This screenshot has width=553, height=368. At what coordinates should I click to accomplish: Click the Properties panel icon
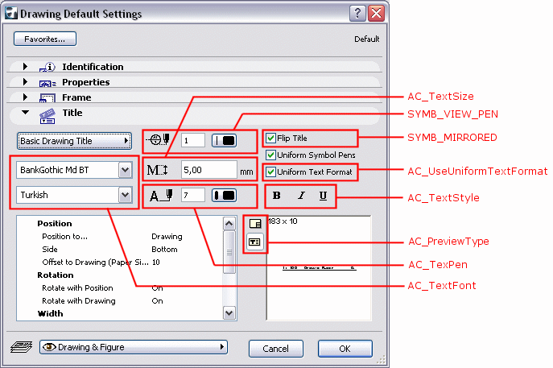pyautogui.click(x=47, y=83)
